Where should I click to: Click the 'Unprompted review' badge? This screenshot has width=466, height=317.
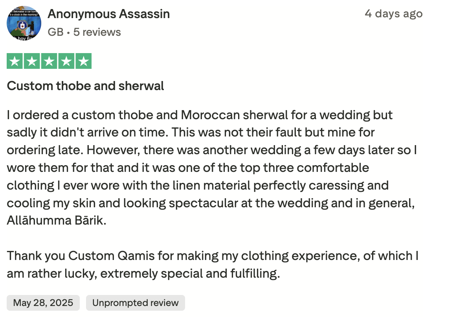[x=135, y=303]
